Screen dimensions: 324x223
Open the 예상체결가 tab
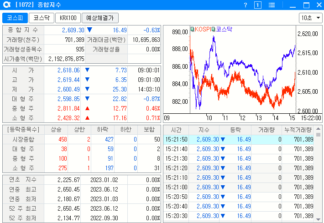tap(100, 18)
